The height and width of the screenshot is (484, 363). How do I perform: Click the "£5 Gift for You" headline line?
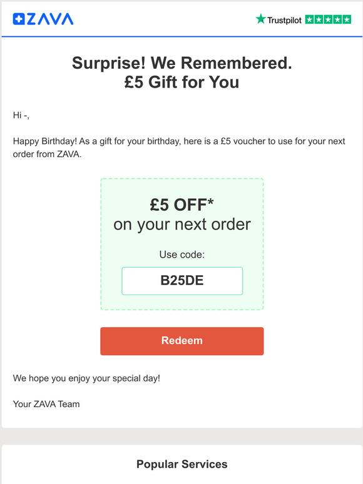(x=181, y=83)
